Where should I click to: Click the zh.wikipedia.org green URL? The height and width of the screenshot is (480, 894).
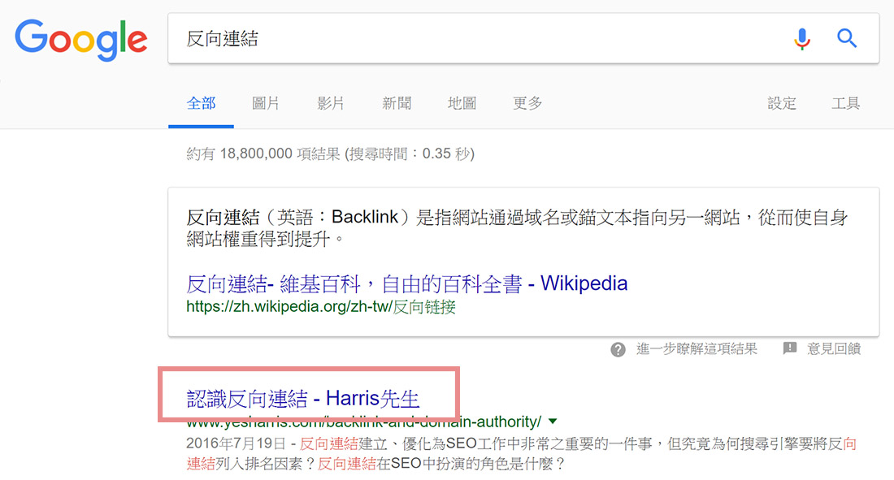click(x=321, y=307)
